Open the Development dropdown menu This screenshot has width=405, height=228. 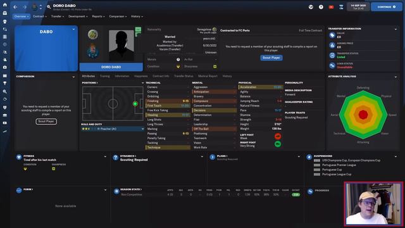(x=78, y=16)
